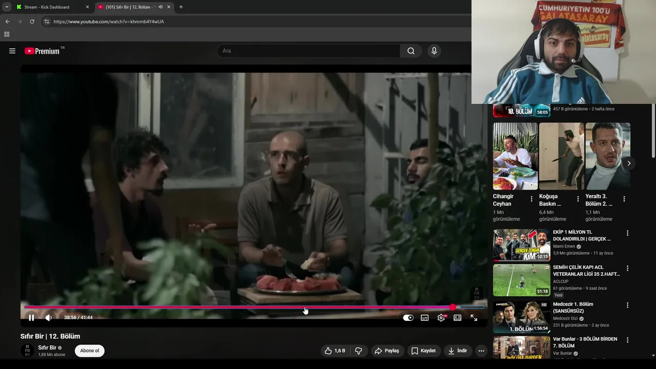Toggle the autoplay switch in the player
The height and width of the screenshot is (369, 656).
pyautogui.click(x=408, y=318)
